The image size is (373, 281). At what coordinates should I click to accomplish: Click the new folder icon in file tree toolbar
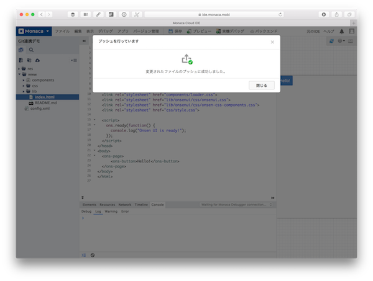(x=29, y=60)
